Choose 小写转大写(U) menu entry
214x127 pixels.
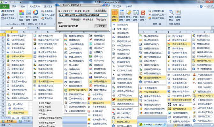coord(19,56)
